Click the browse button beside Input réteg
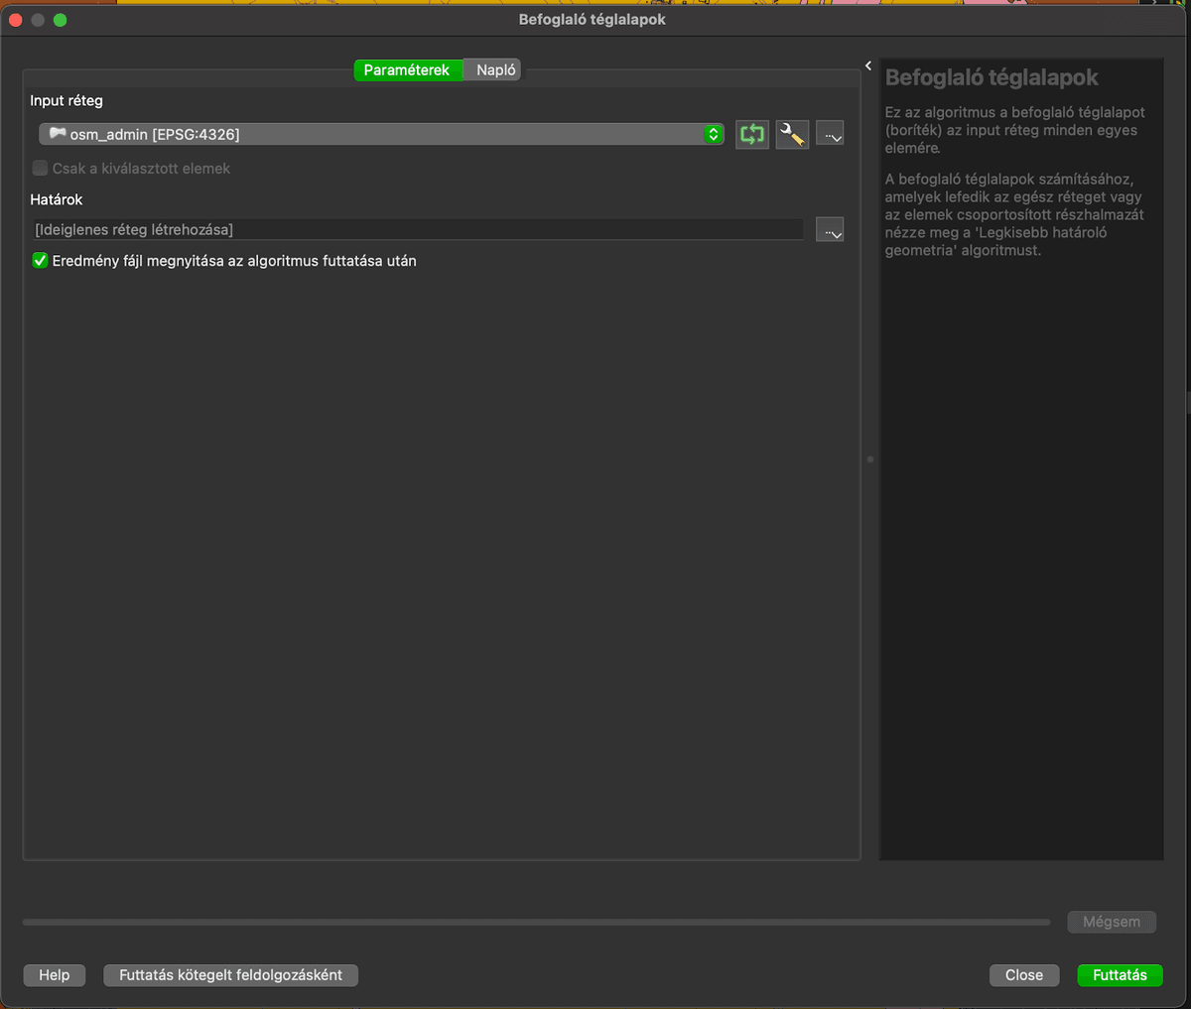 [830, 134]
